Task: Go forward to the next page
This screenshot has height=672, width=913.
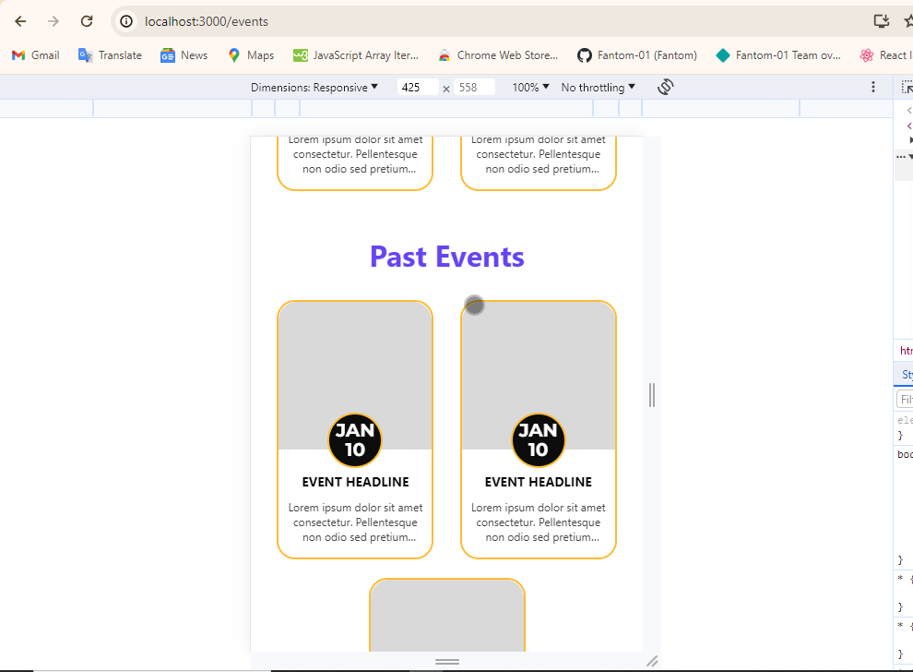Action: click(x=53, y=21)
